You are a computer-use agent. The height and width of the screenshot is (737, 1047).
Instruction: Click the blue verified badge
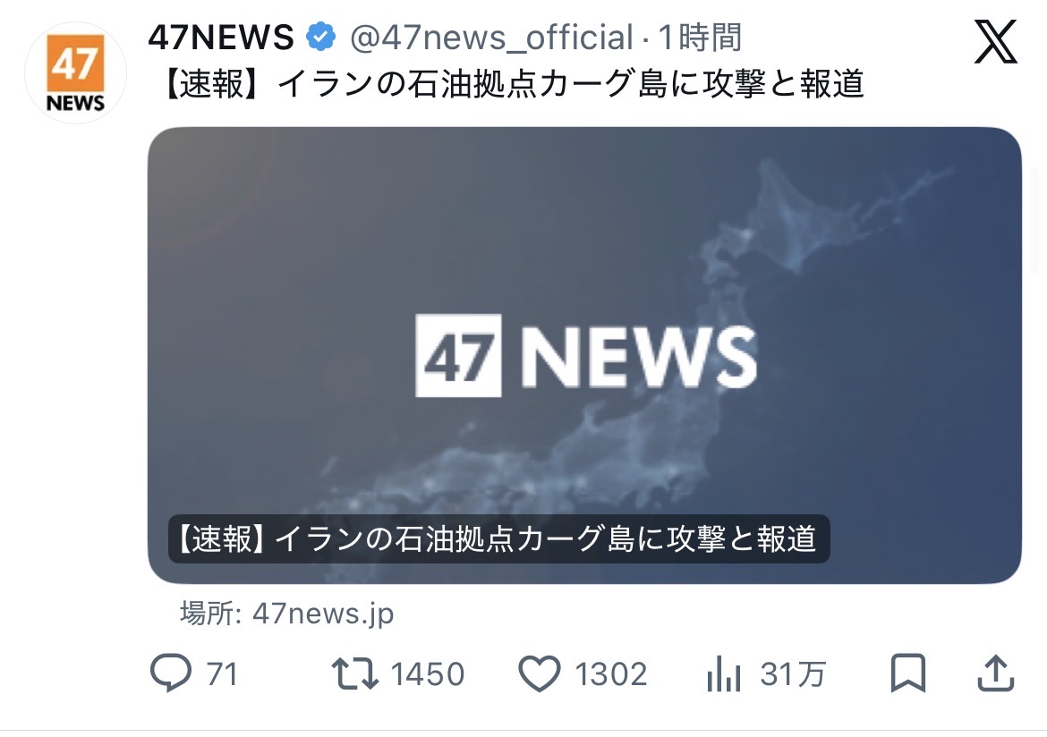click(321, 37)
